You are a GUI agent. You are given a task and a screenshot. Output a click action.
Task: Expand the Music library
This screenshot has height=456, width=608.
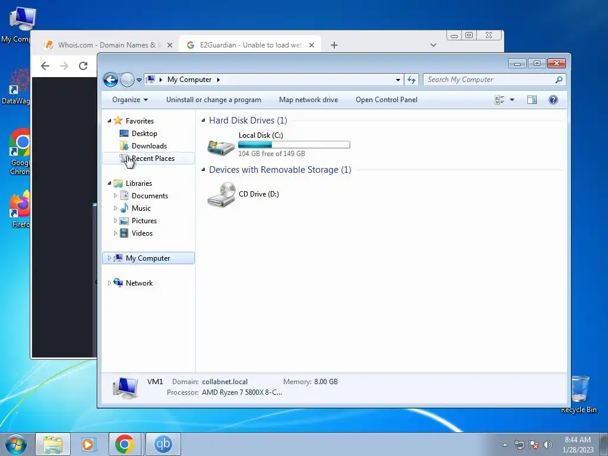[x=115, y=208]
